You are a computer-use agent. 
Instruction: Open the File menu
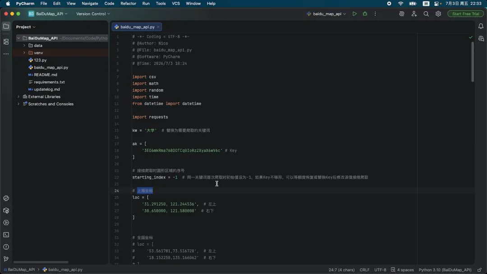(x=44, y=4)
